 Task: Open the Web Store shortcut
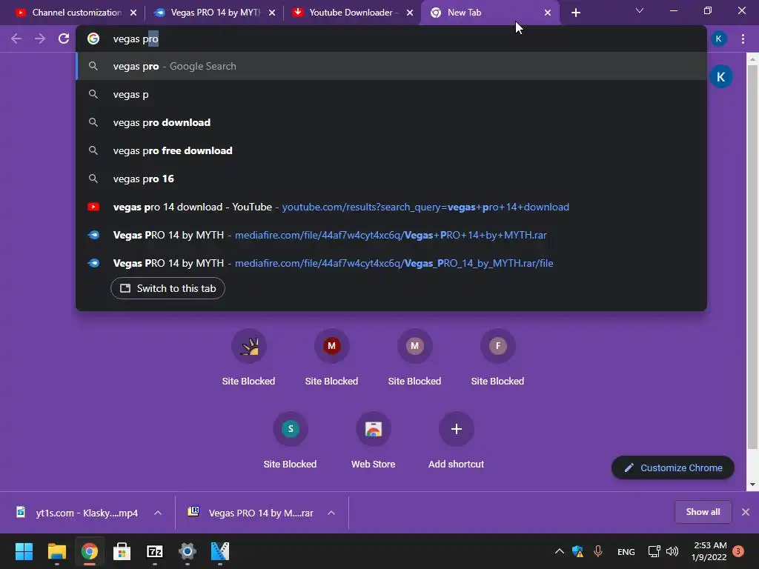point(374,440)
